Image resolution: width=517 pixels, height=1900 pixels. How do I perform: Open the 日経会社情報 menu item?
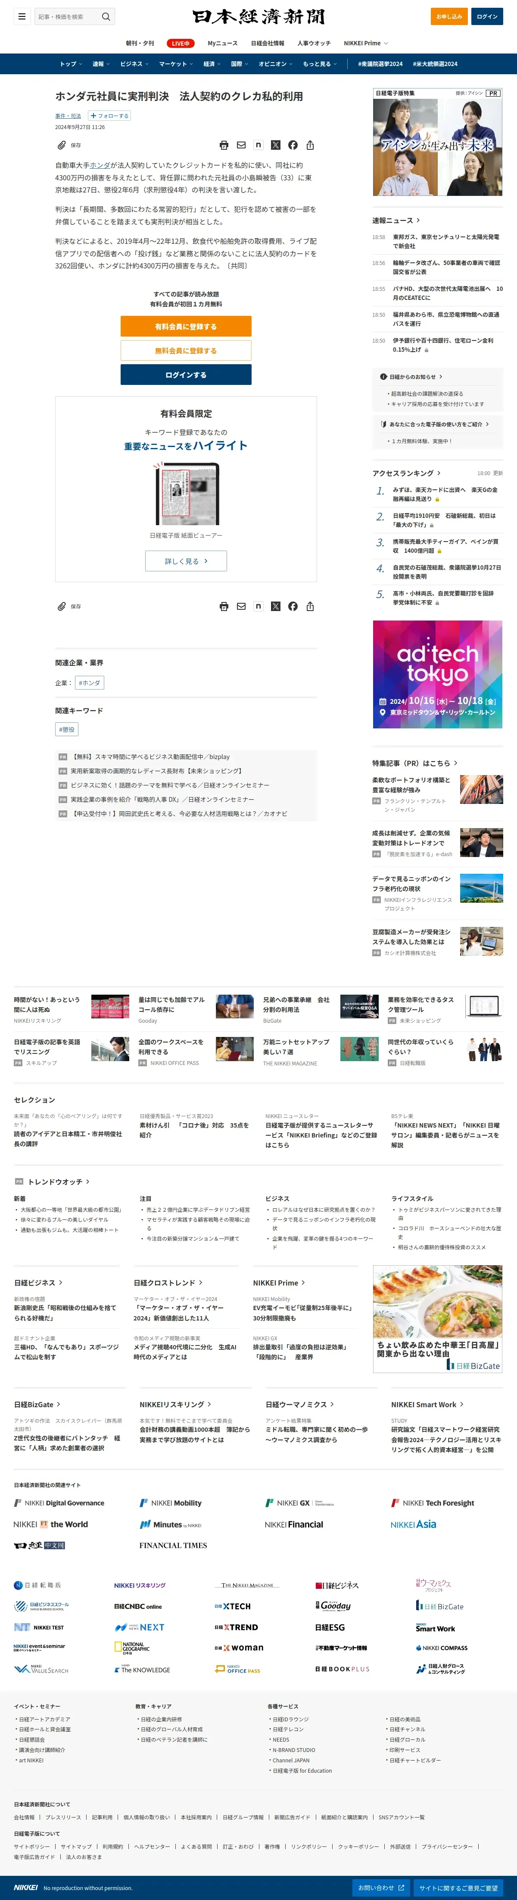[268, 44]
